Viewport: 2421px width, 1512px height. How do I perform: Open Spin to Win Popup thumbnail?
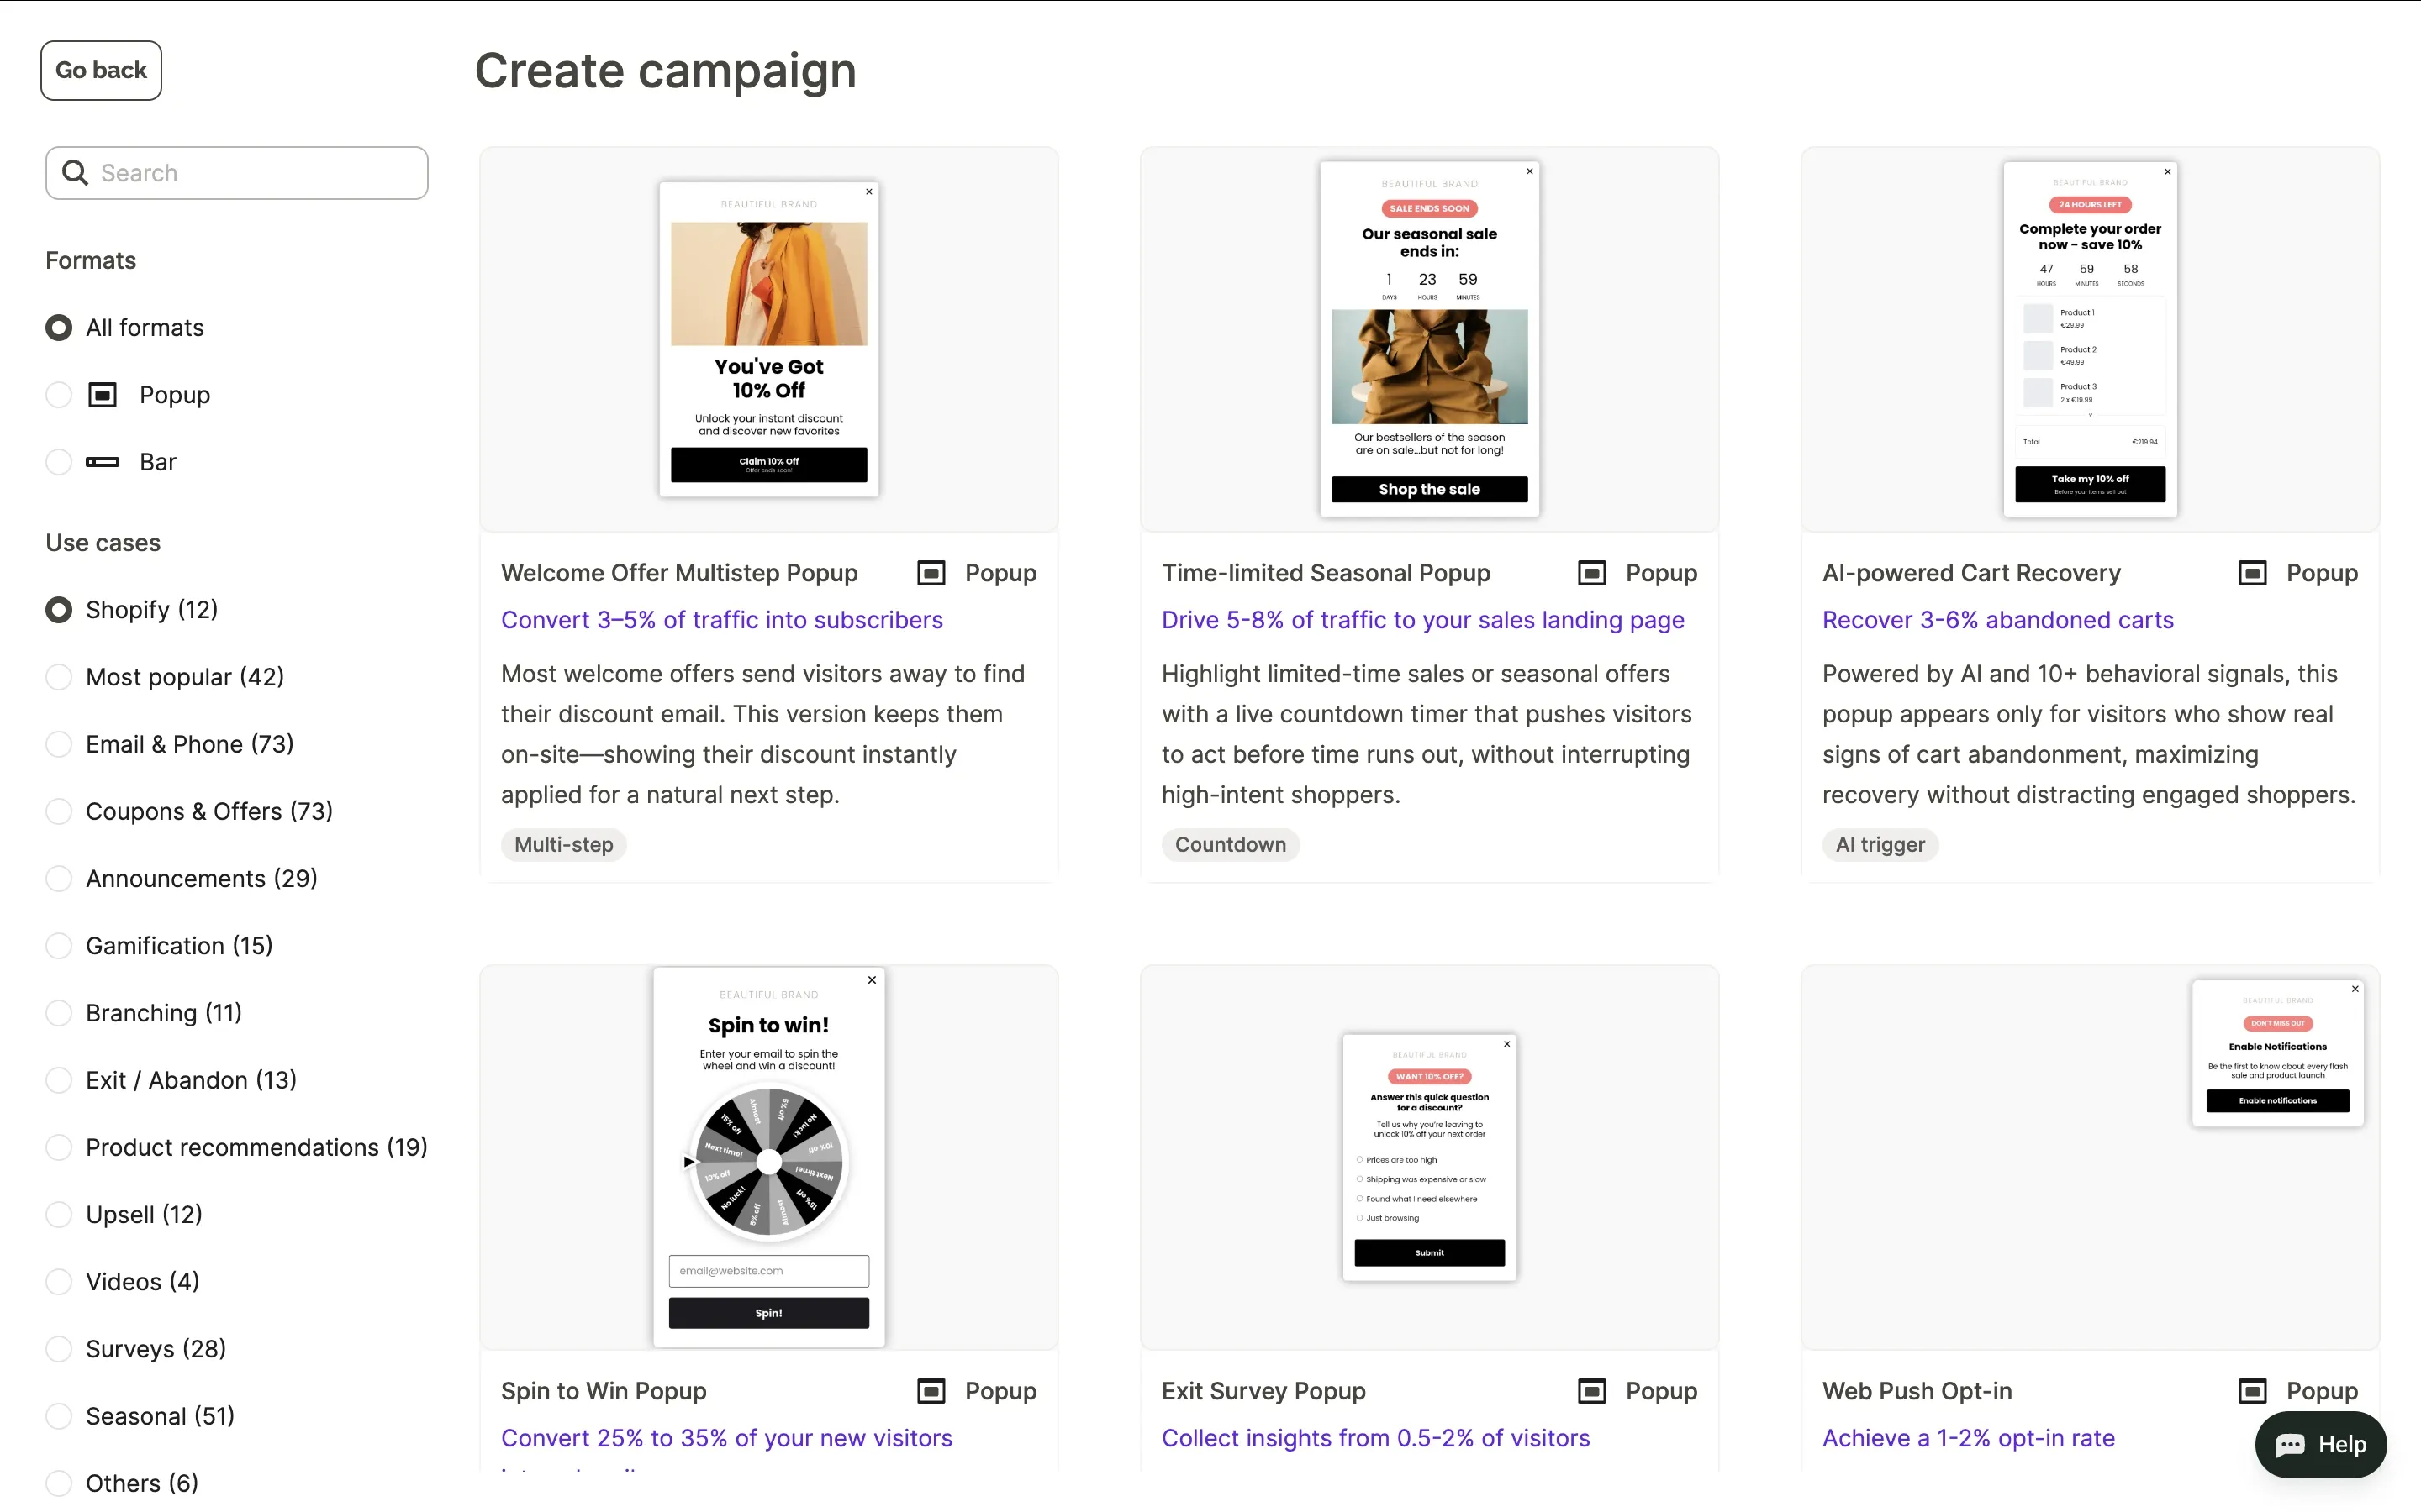[x=768, y=1157]
